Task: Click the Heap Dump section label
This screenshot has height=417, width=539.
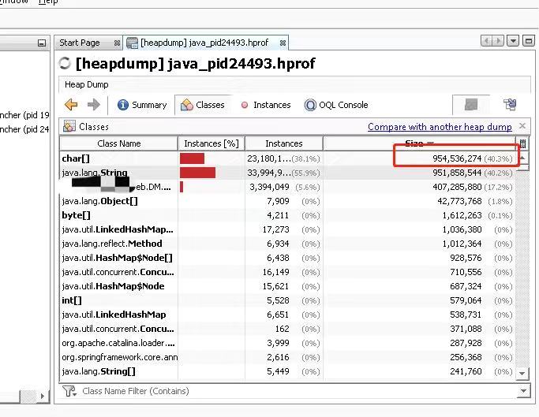Action: [86, 84]
